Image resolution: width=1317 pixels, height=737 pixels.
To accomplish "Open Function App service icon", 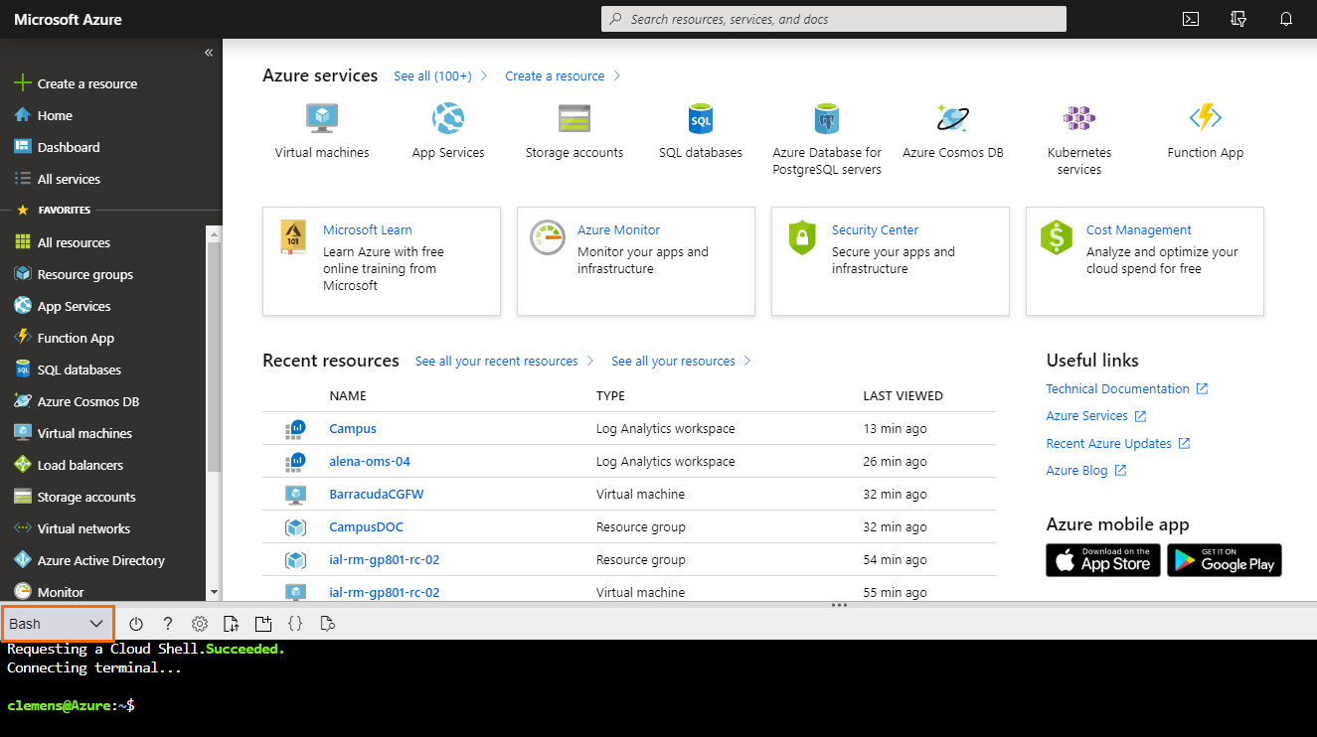I will point(1206,118).
